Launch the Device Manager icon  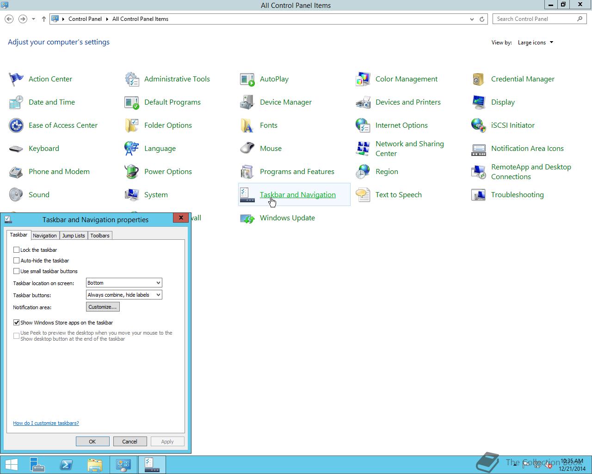click(x=247, y=102)
